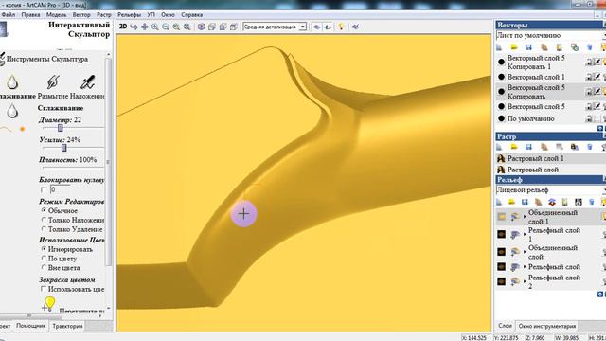Screen dimensions: 606x341
Task: Open Лицевой рельеф dropdown
Action: [551, 189]
